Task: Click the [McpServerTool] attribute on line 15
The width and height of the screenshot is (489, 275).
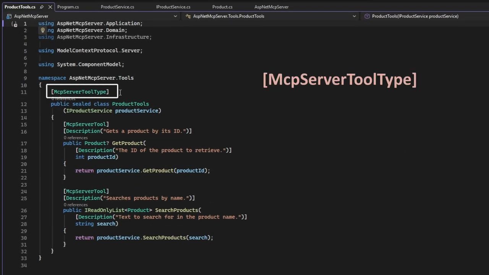Action: pyautogui.click(x=86, y=124)
